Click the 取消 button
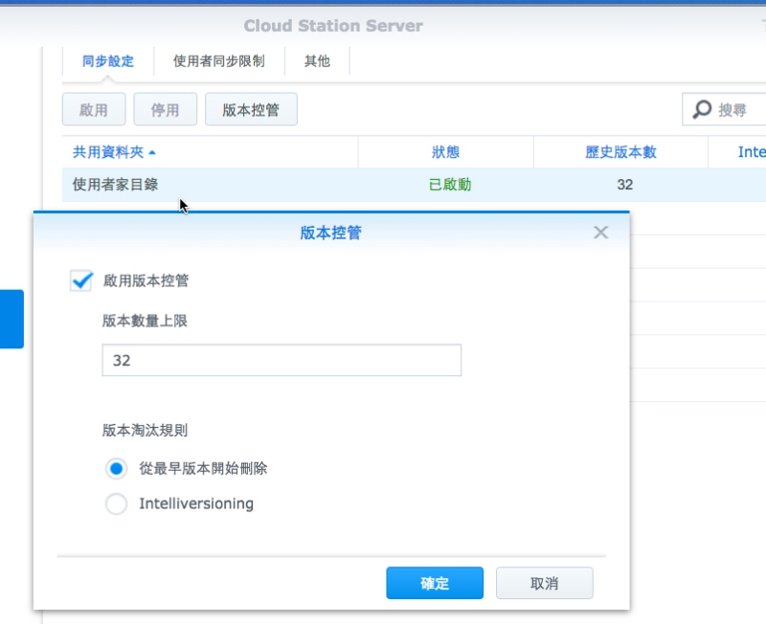 (545, 583)
